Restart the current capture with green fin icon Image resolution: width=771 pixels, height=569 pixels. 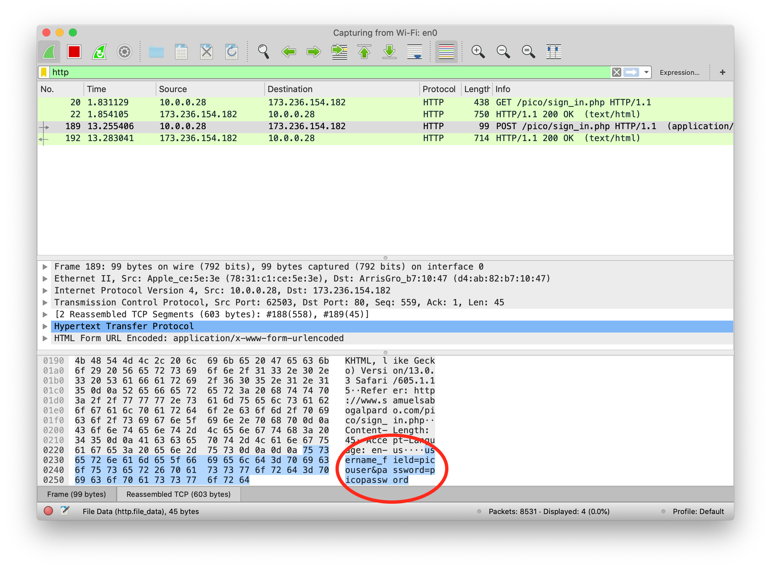(x=99, y=52)
